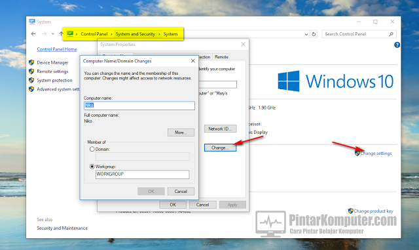
Task: Click the Change... button in System Properties
Action: (x=220, y=148)
